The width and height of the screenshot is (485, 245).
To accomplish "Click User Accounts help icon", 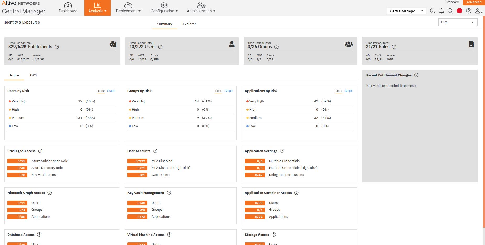I will (155, 151).
